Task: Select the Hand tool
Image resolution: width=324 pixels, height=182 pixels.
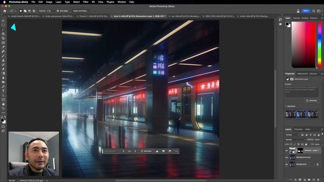Action: coord(3,104)
